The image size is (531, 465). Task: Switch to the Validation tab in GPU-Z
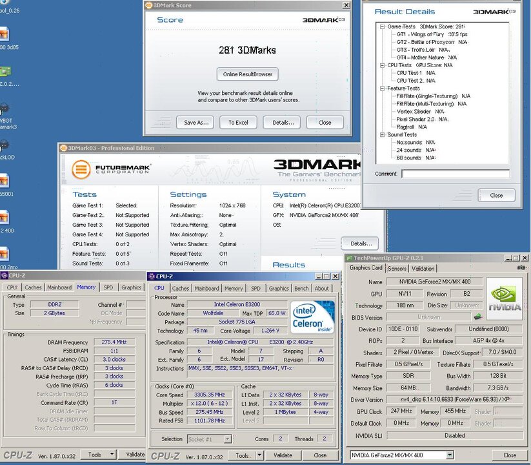pyautogui.click(x=423, y=269)
